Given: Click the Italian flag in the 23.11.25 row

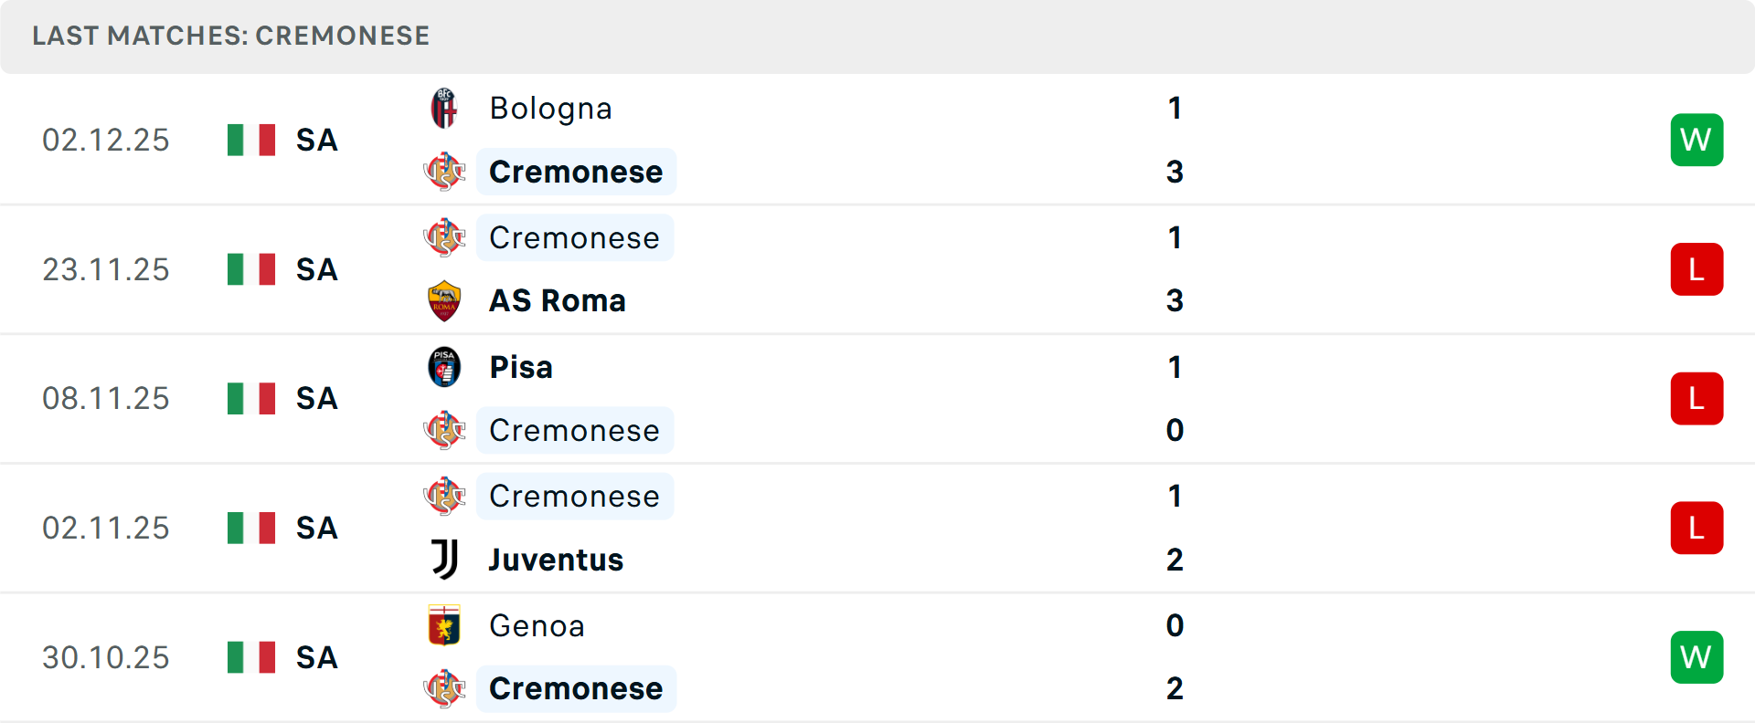Looking at the screenshot, I should point(251,269).
